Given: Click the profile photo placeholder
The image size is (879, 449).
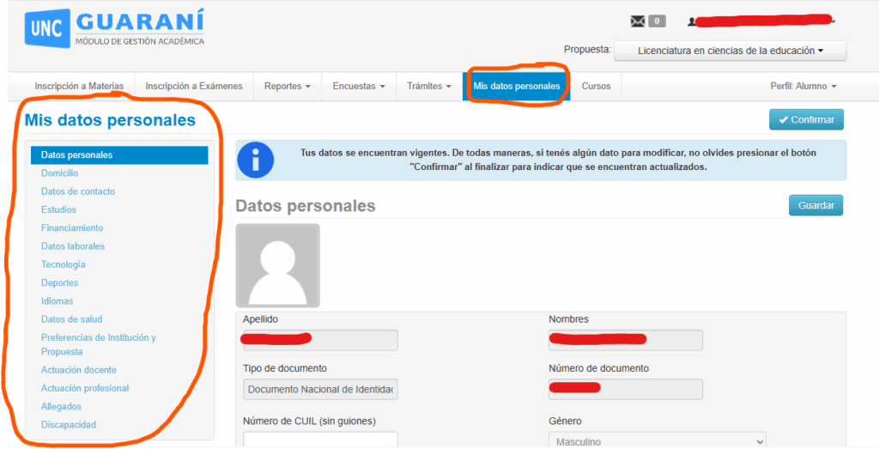Looking at the screenshot, I should pyautogui.click(x=277, y=265).
